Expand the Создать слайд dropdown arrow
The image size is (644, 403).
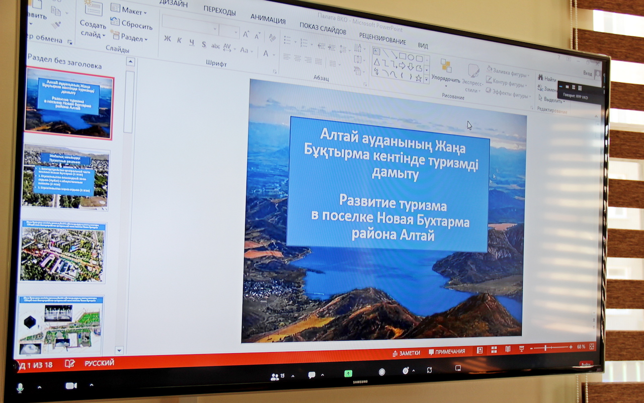[x=104, y=36]
